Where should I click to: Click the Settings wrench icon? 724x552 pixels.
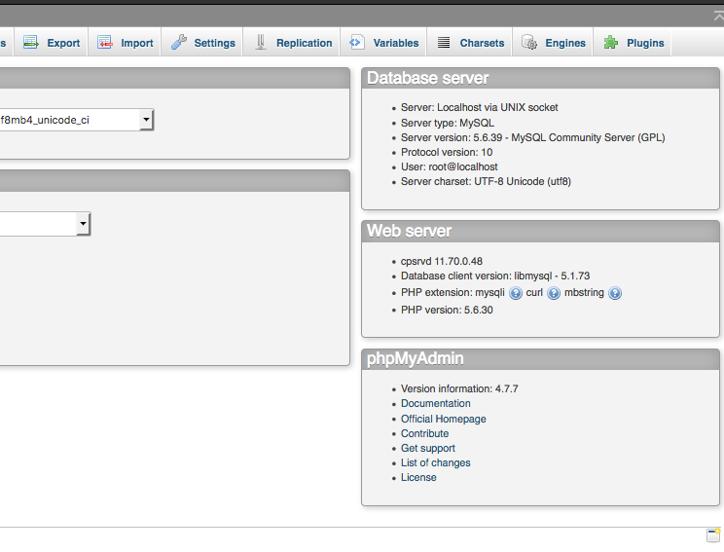pyautogui.click(x=179, y=43)
